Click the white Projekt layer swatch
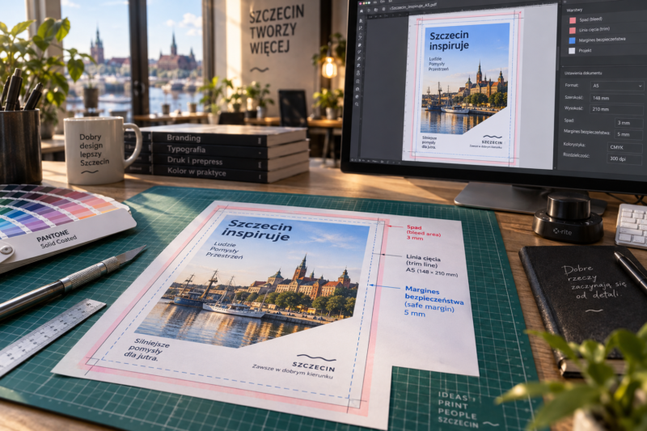647x431 pixels. 572,51
